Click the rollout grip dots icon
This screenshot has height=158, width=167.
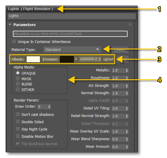click(x=130, y=25)
